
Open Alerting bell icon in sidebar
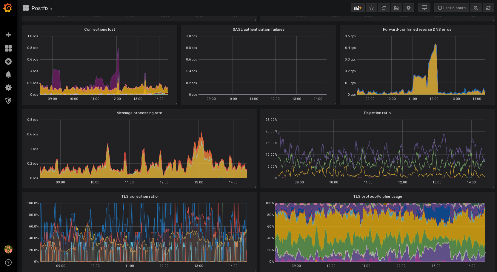8,75
